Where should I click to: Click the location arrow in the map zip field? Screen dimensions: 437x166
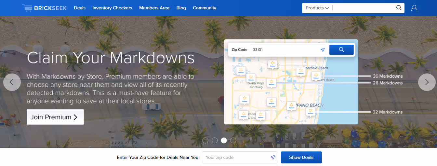[x=323, y=50]
